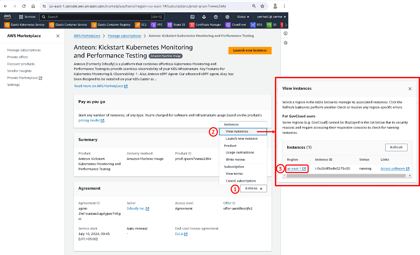
Task: Open the us-east-1 region link
Action: click(x=294, y=169)
